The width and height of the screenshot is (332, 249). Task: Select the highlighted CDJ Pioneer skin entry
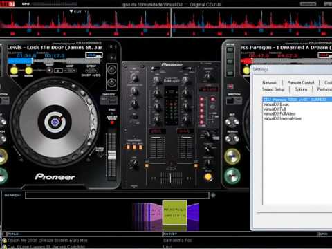[x=297, y=100]
